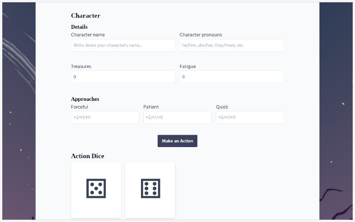Viewport: 355px width, 222px height.
Task: Click the "Character" page heading
Action: 86,16
